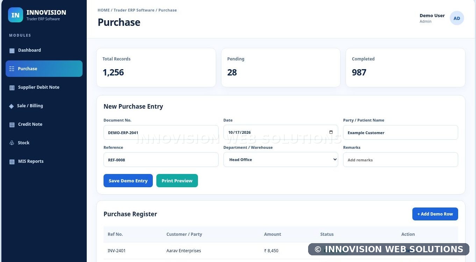
Task: Focus the Document No. input field
Action: (x=161, y=132)
